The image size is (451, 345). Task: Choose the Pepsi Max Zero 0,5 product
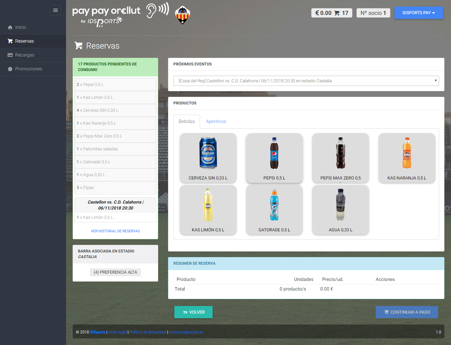pos(340,158)
